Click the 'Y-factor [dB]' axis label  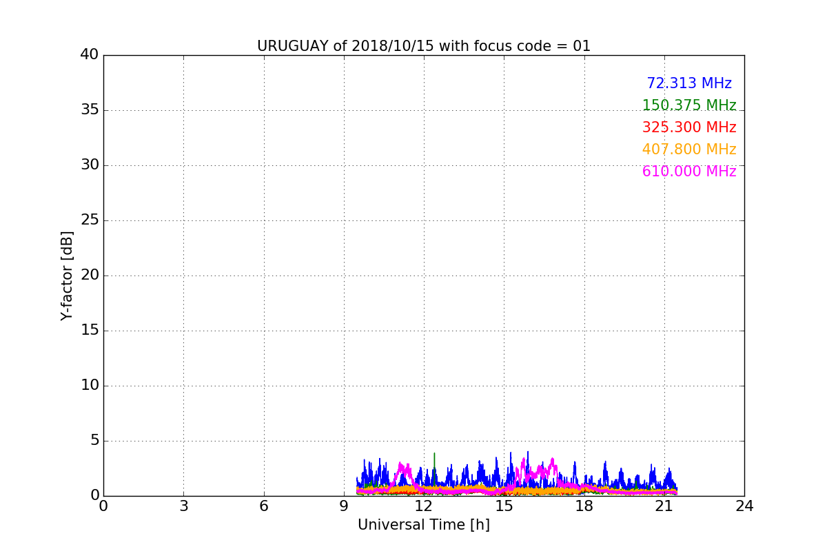(x=67, y=275)
